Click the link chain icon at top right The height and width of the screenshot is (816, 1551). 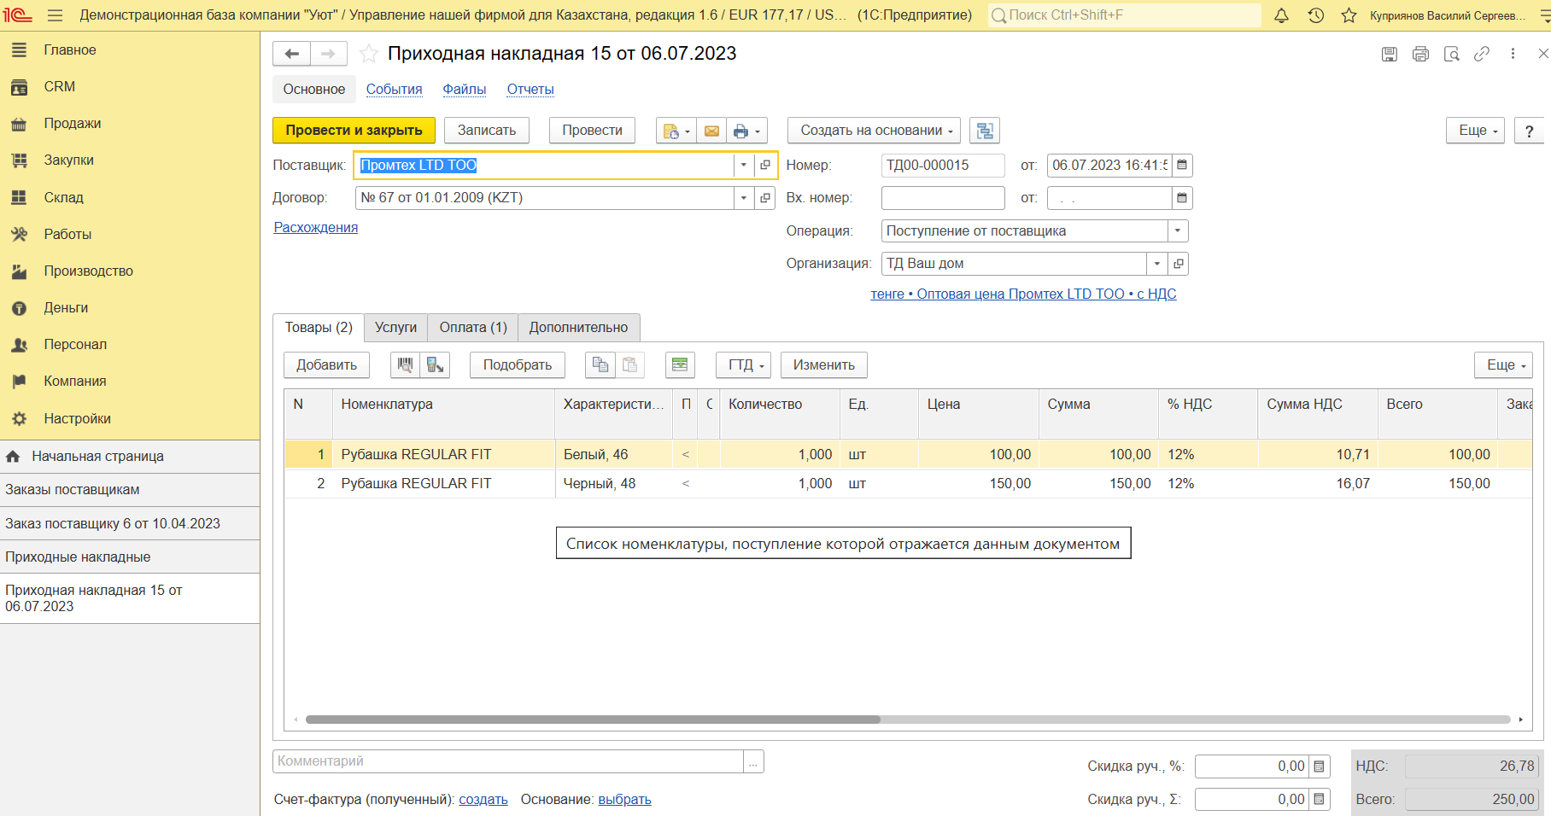pos(1482,54)
